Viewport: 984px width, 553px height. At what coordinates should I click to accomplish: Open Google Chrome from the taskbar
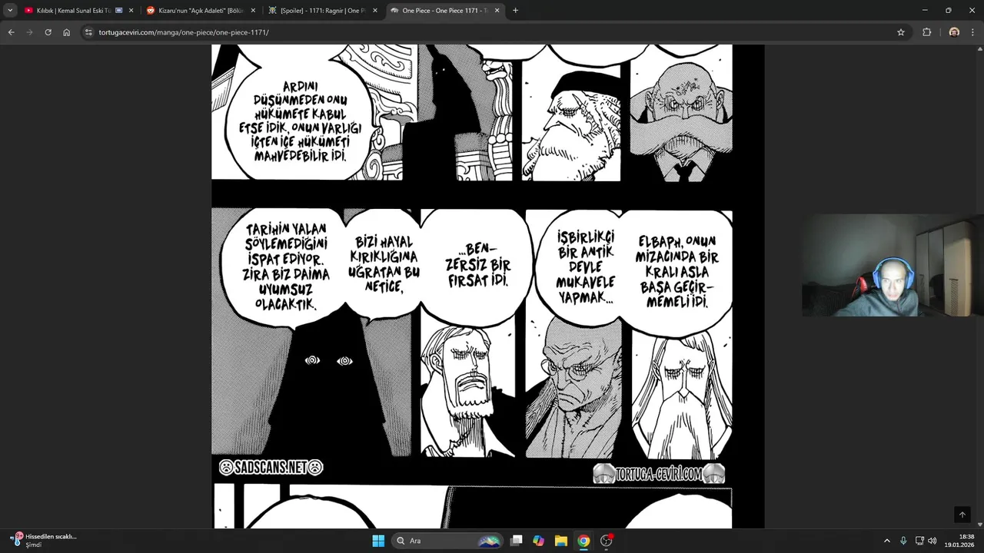[583, 541]
